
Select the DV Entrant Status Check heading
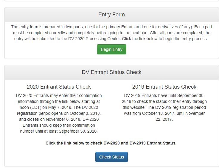(x=111, y=72)
